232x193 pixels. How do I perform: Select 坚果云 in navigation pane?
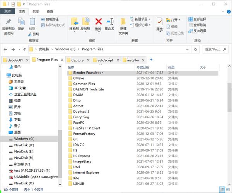[19, 82]
